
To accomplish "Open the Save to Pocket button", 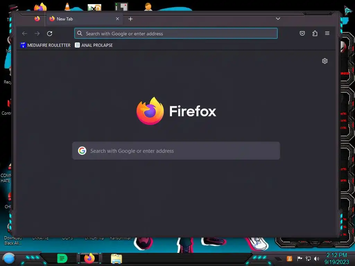I will (x=302, y=34).
